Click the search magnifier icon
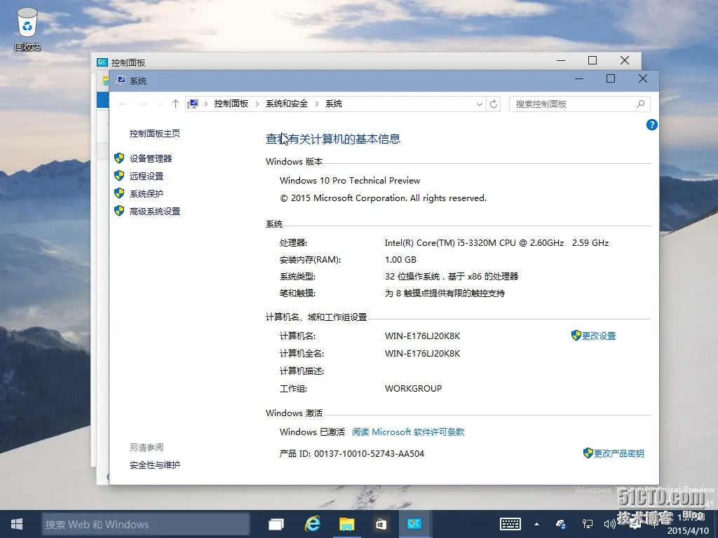Screen dimensions: 718x538 click(x=641, y=104)
